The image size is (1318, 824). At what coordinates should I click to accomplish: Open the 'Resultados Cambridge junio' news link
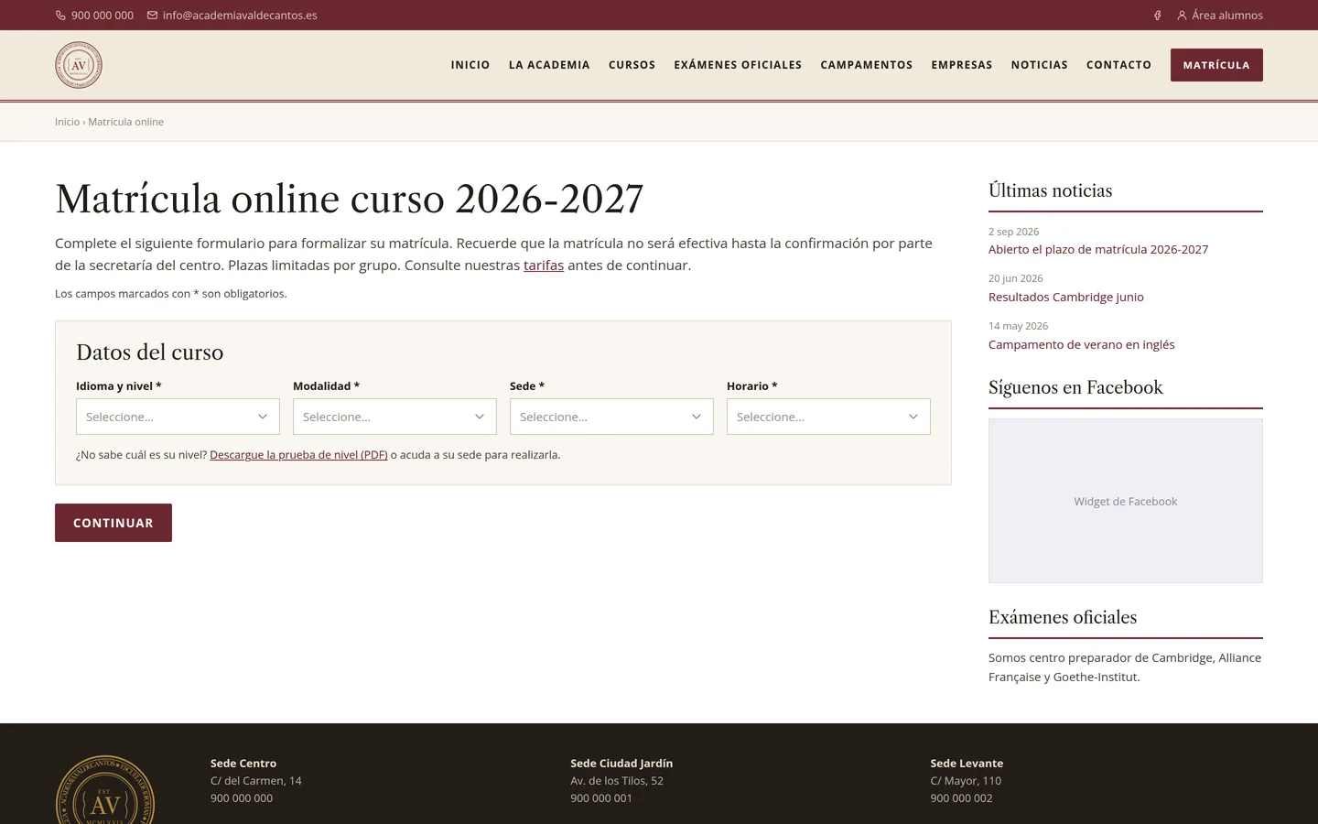point(1066,297)
